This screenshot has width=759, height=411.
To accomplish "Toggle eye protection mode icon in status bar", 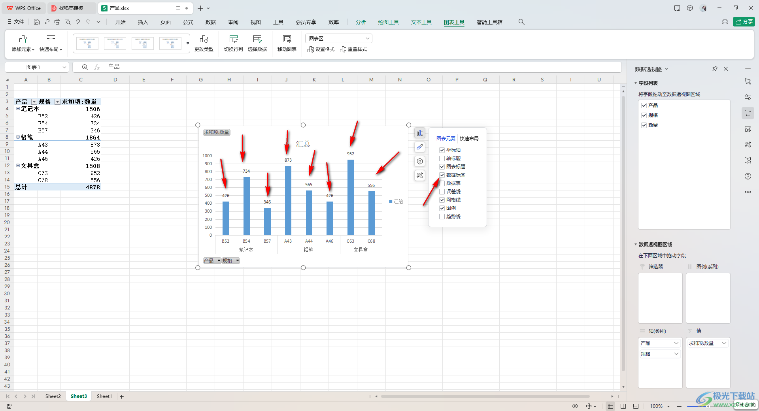I will pos(575,406).
